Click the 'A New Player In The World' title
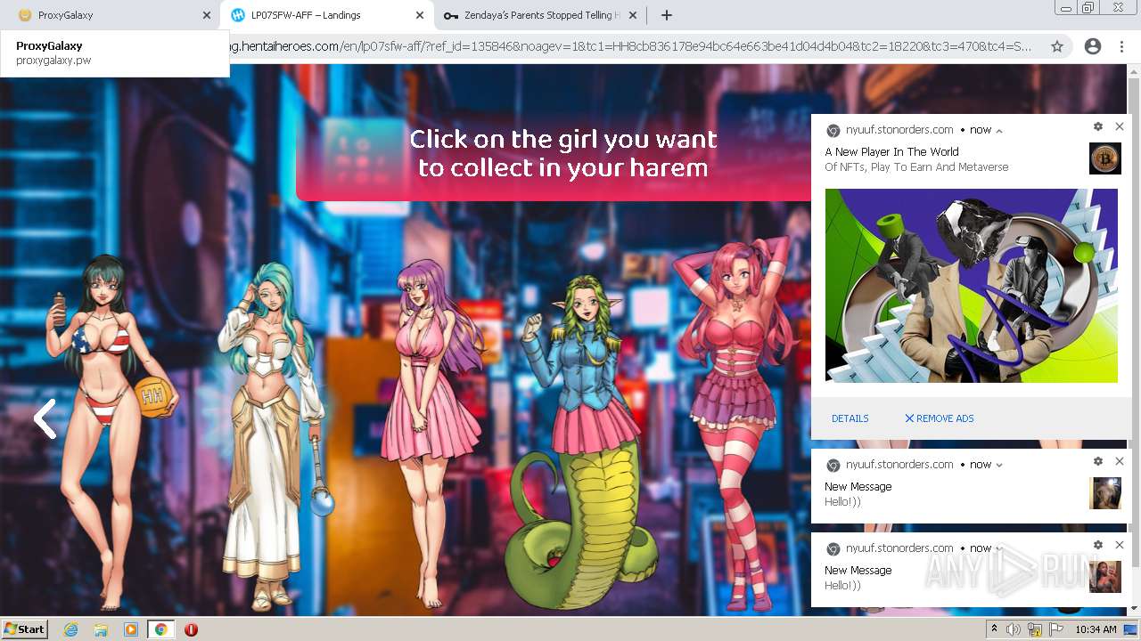This screenshot has width=1141, height=641. 891,152
